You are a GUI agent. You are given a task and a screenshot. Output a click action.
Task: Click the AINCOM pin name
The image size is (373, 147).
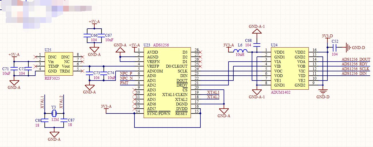pos(155,71)
